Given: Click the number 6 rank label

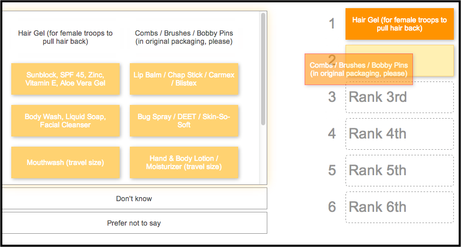Looking at the screenshot, I should pos(332,207).
